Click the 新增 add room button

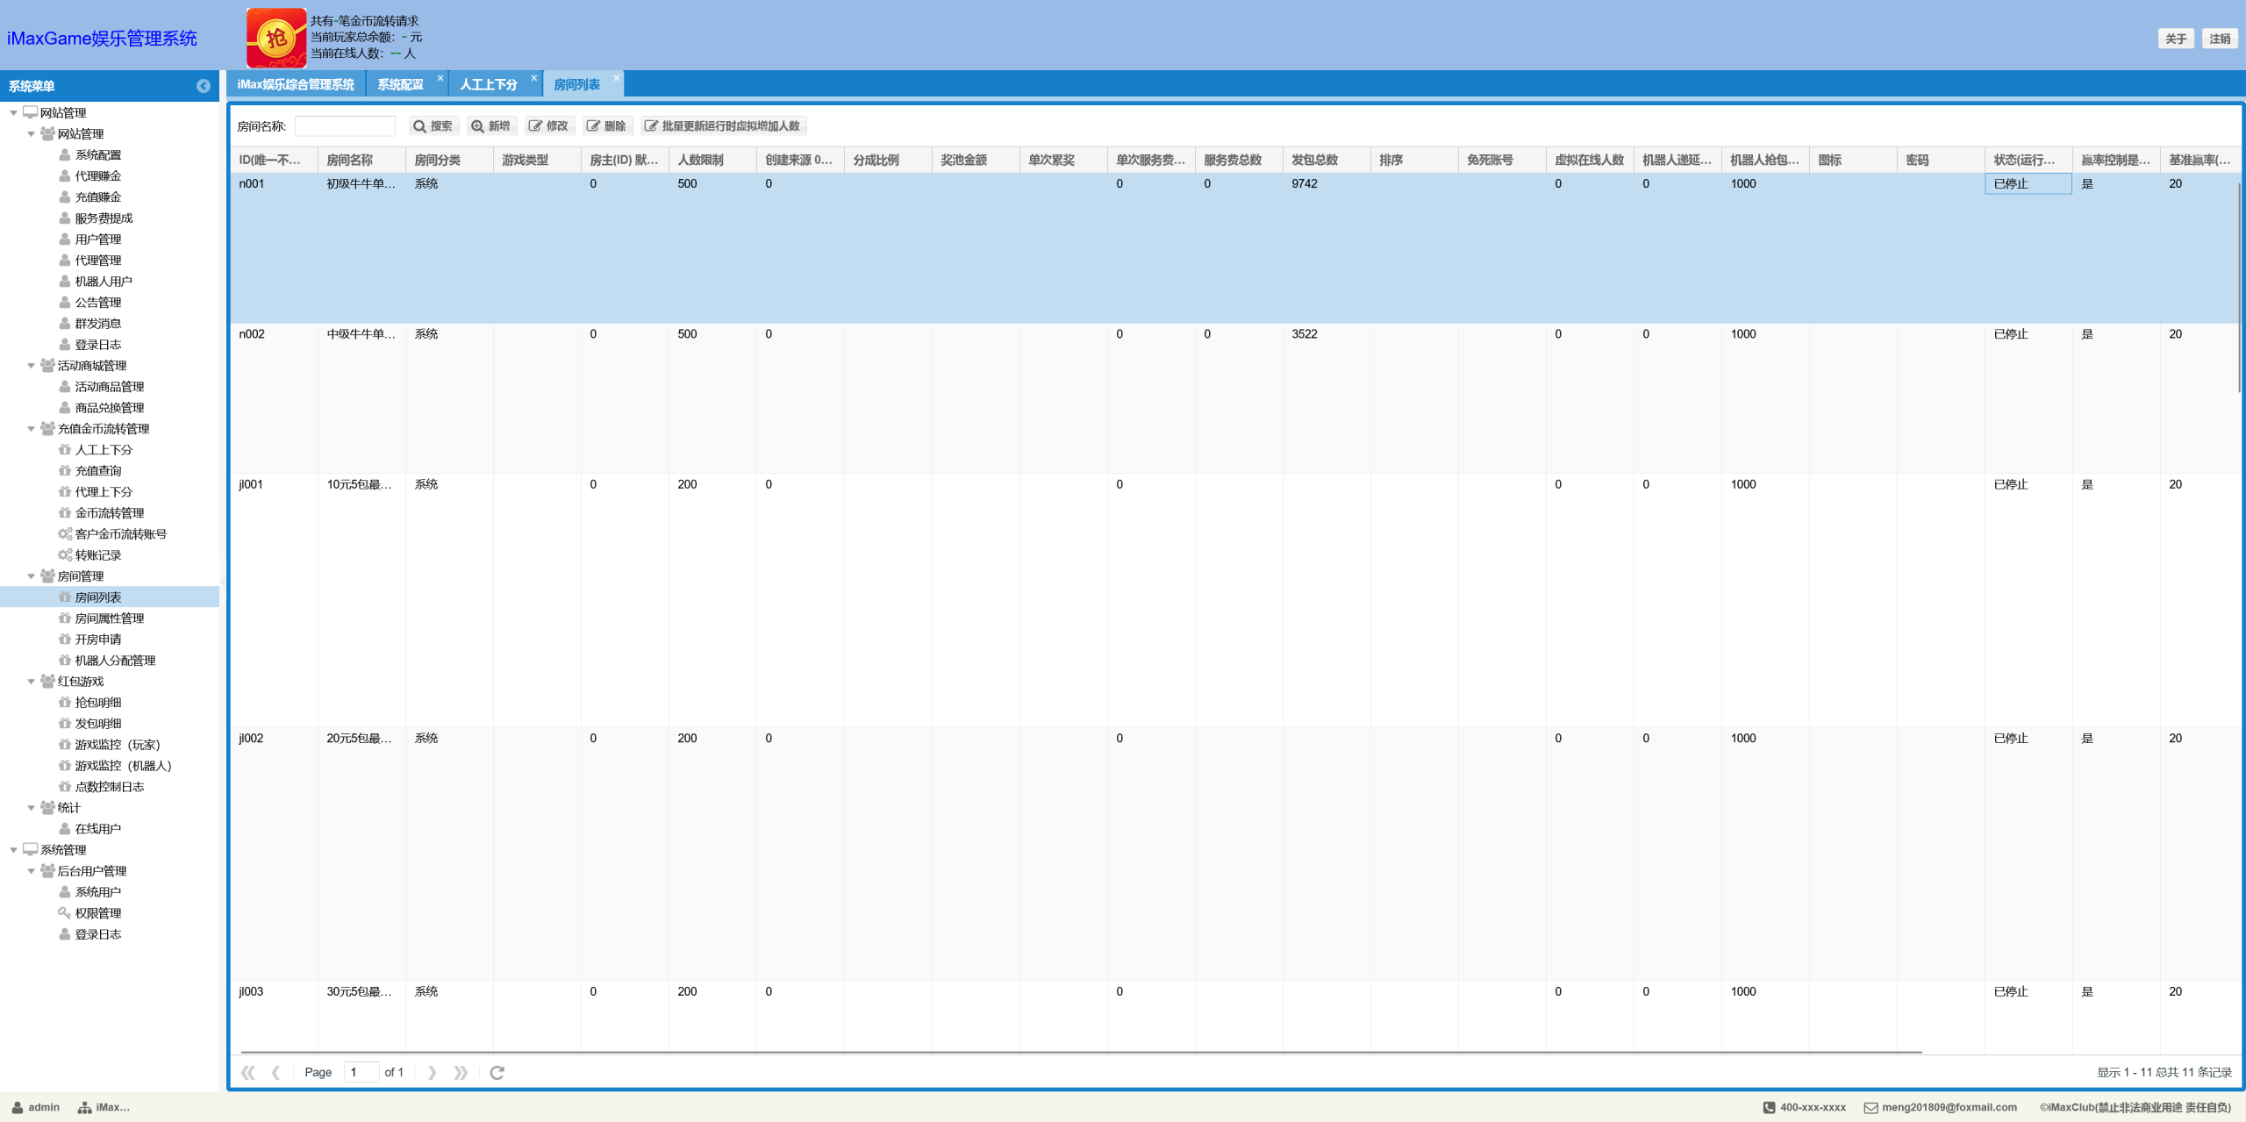point(490,126)
